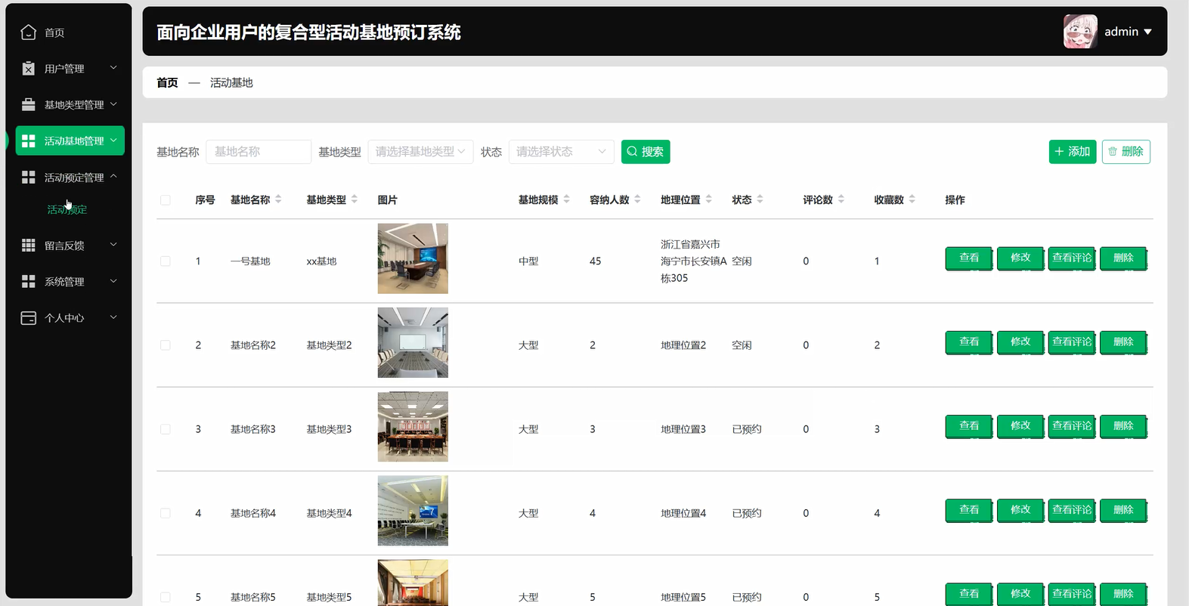This screenshot has width=1189, height=606.
Task: Click the 系统管理 grid icon
Action: click(28, 281)
